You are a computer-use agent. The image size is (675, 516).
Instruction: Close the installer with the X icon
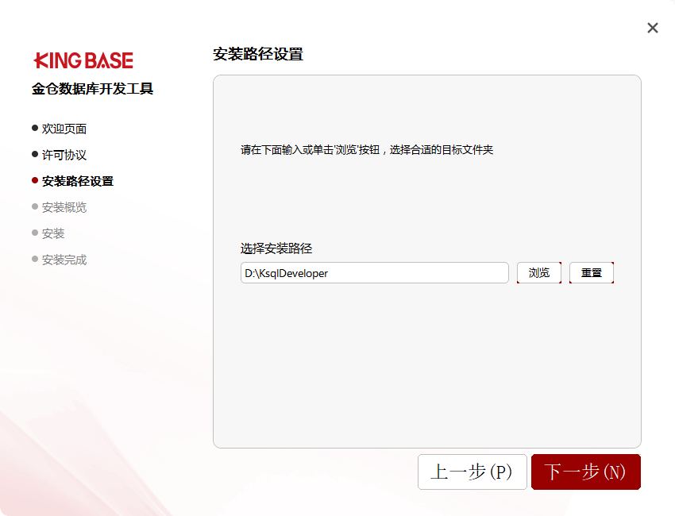click(653, 28)
